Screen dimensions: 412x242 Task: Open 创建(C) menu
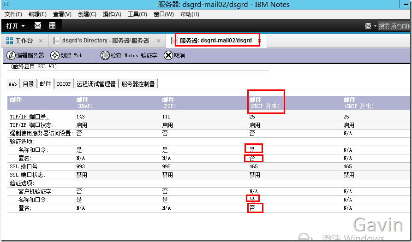tap(87, 14)
